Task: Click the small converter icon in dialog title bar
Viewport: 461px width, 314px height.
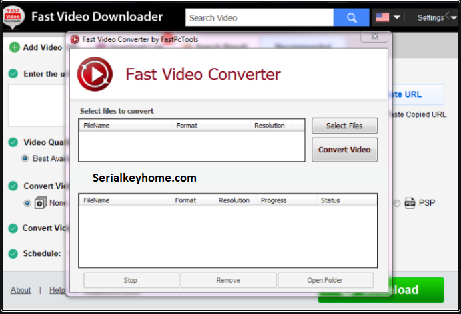Action: (x=75, y=39)
